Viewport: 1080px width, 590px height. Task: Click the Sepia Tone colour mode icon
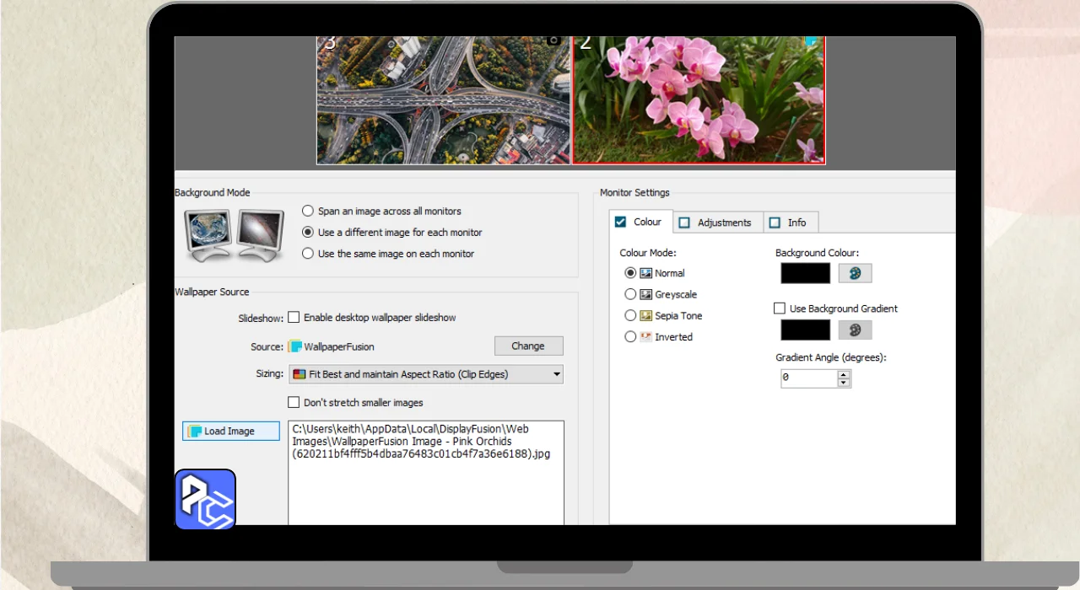(x=646, y=315)
